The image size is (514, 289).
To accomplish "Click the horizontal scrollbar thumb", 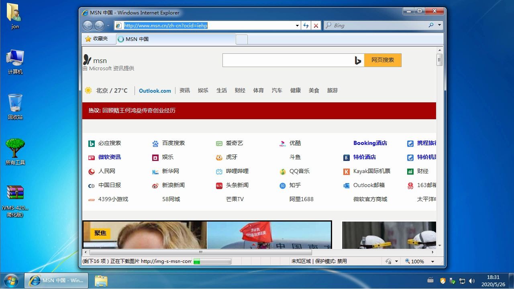I will point(201,252).
